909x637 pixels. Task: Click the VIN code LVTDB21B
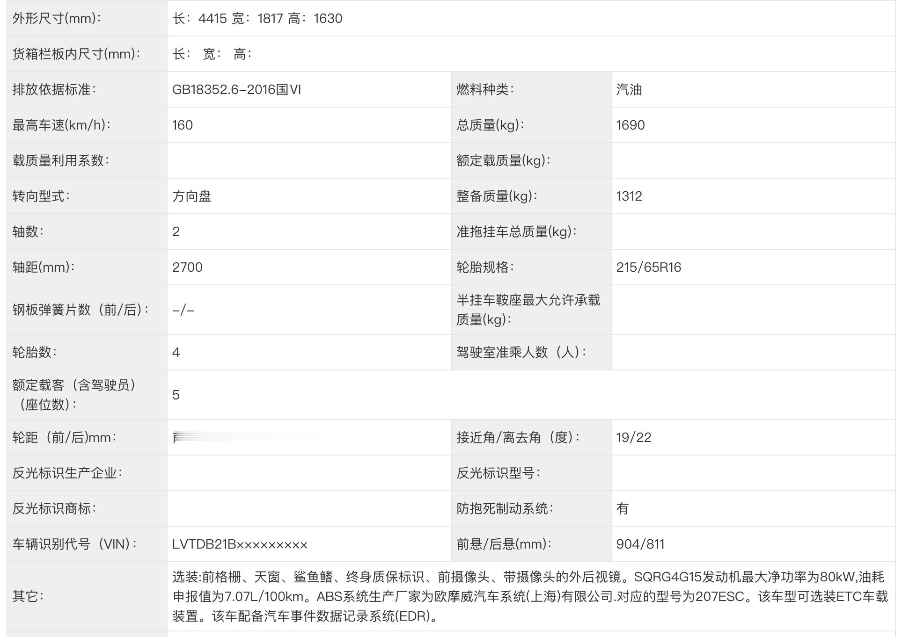(x=239, y=544)
